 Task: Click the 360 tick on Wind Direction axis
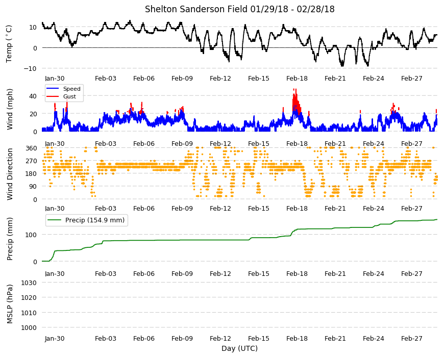pyautogui.click(x=32, y=148)
